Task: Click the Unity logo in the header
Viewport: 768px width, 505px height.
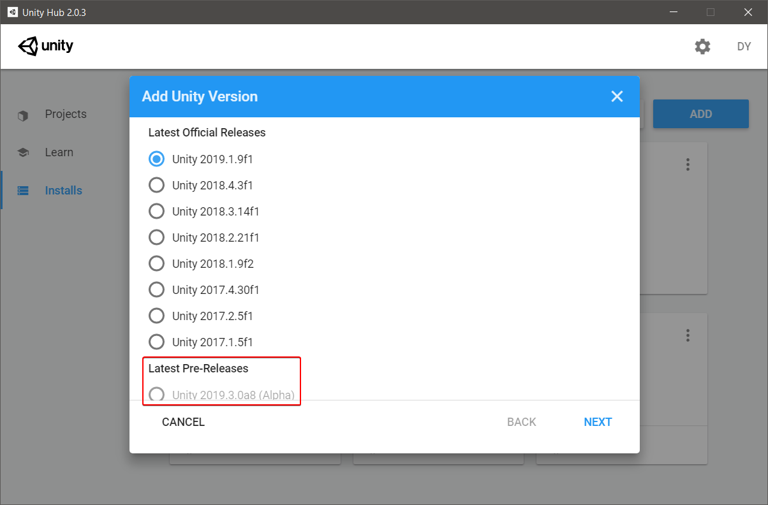Action: tap(45, 45)
